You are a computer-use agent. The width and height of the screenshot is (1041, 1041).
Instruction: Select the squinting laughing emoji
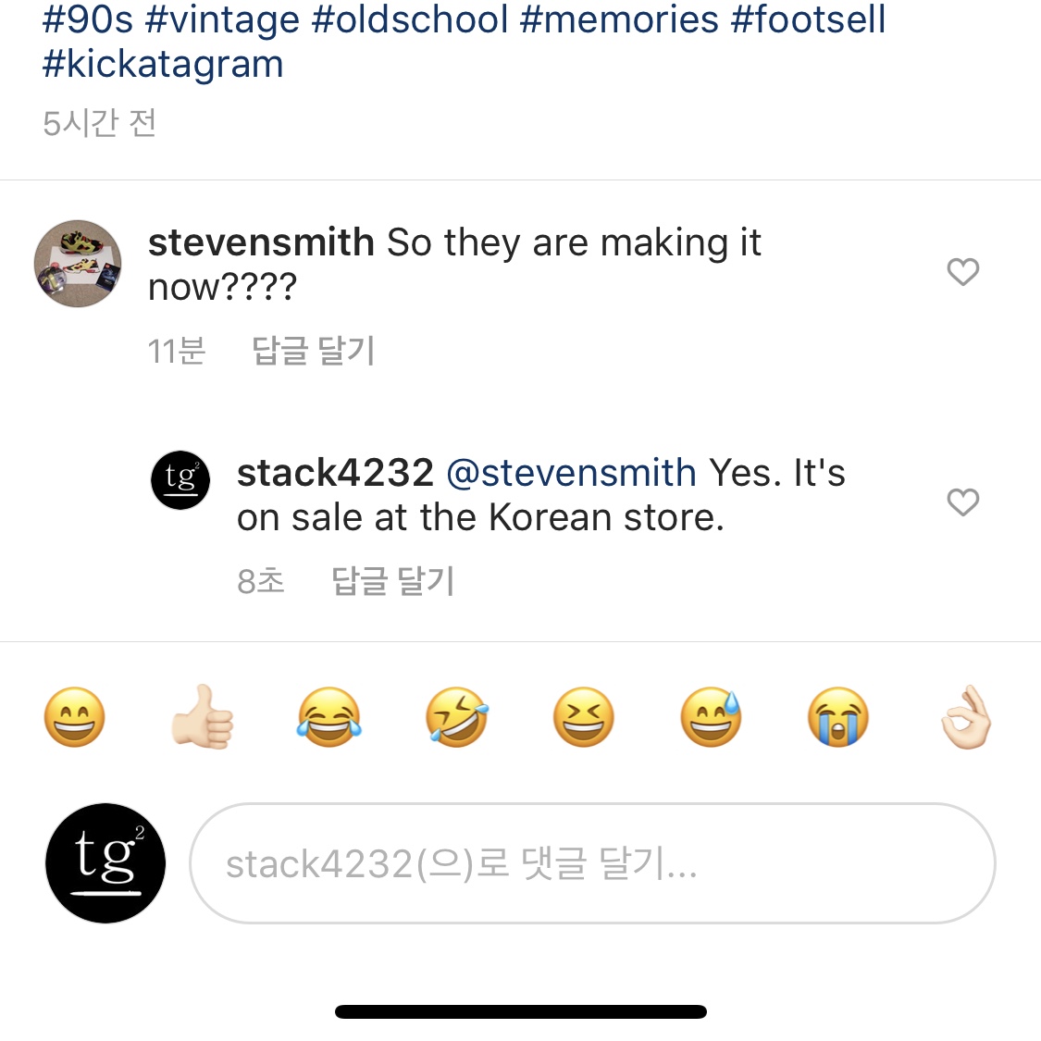(584, 717)
